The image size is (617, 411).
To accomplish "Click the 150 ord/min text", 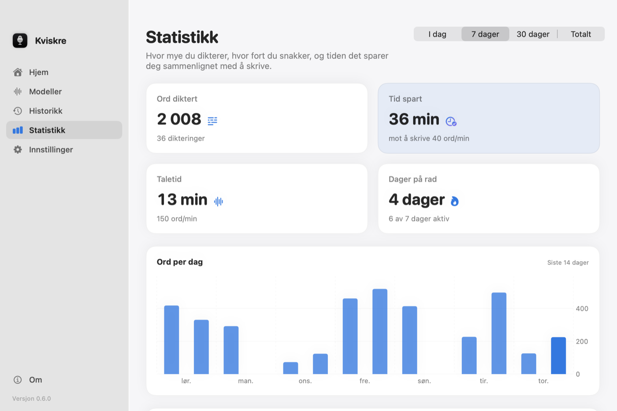I will [x=177, y=219].
